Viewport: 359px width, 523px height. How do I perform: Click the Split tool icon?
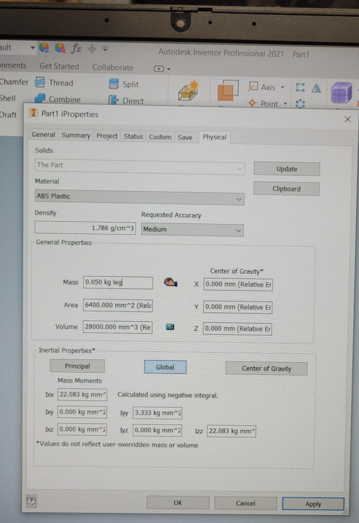point(114,84)
